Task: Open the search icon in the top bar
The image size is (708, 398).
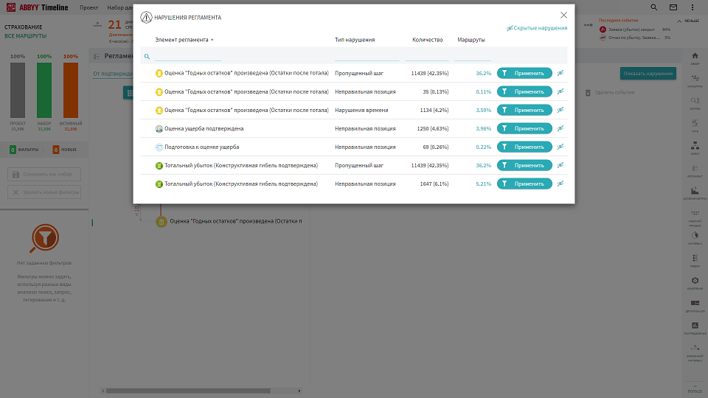Action: point(654,7)
